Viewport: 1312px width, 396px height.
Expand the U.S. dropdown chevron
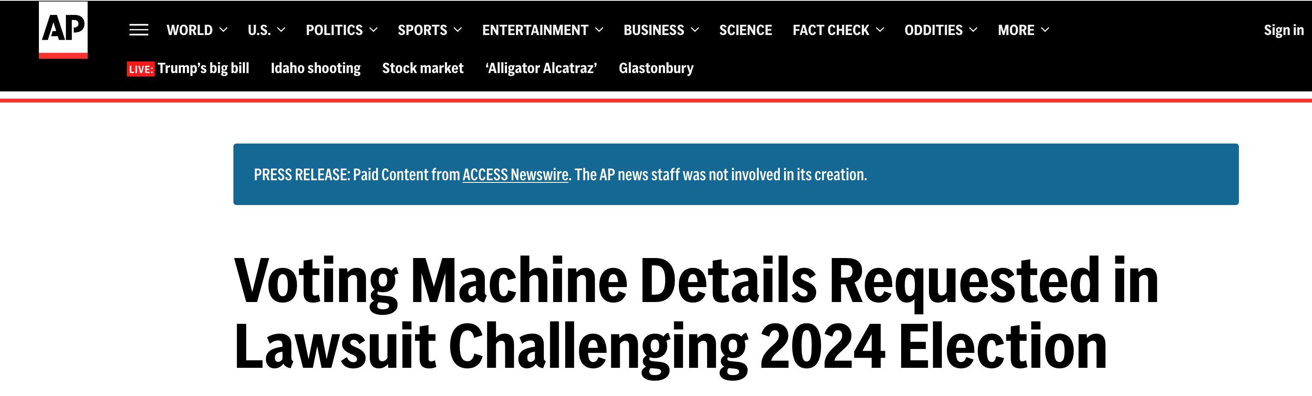point(281,30)
